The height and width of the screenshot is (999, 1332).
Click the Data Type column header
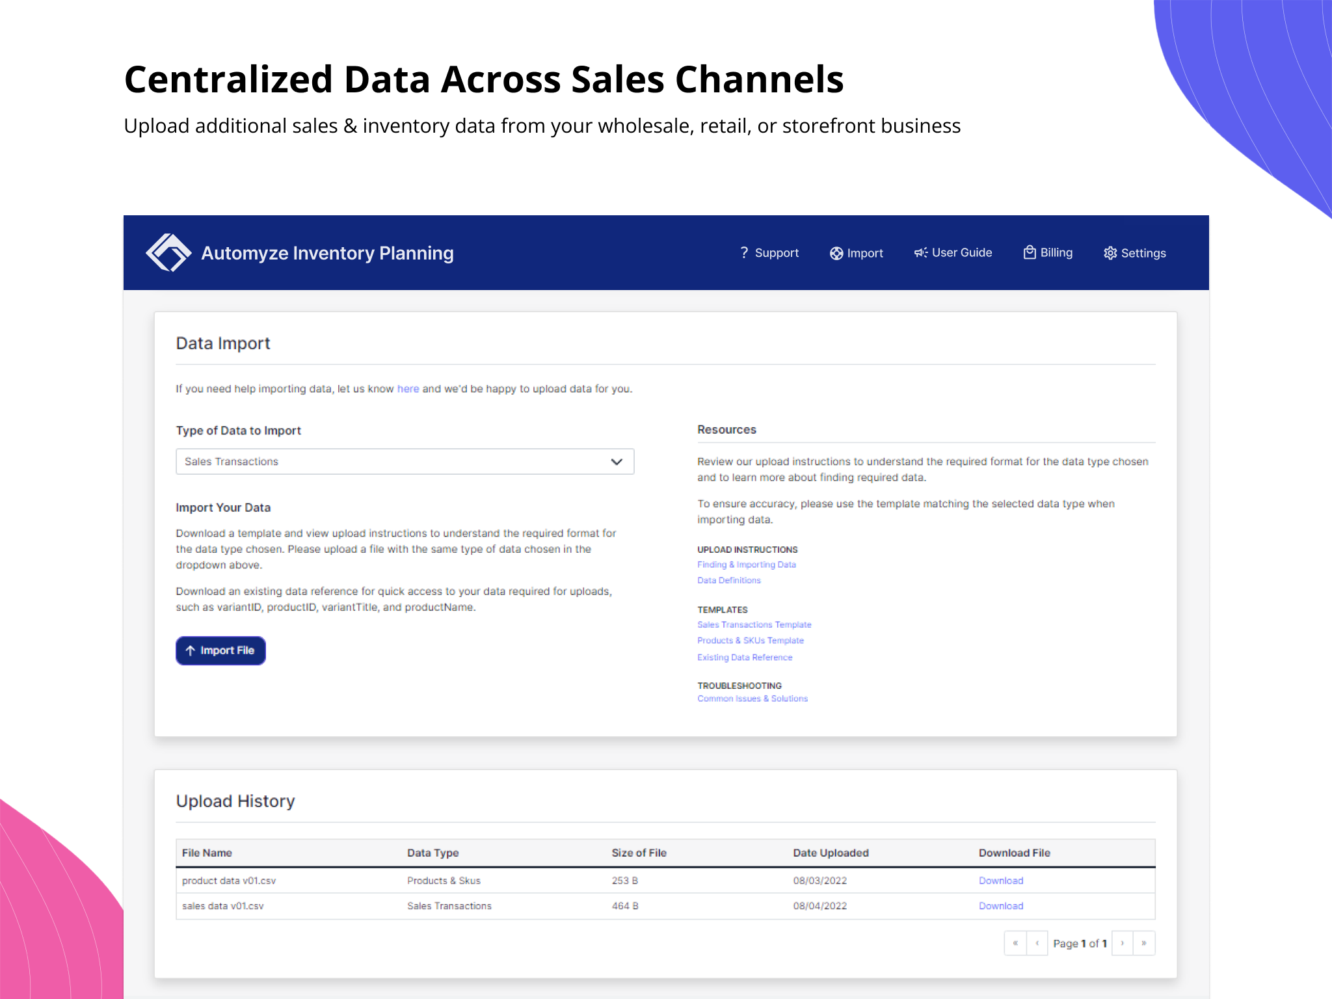433,853
